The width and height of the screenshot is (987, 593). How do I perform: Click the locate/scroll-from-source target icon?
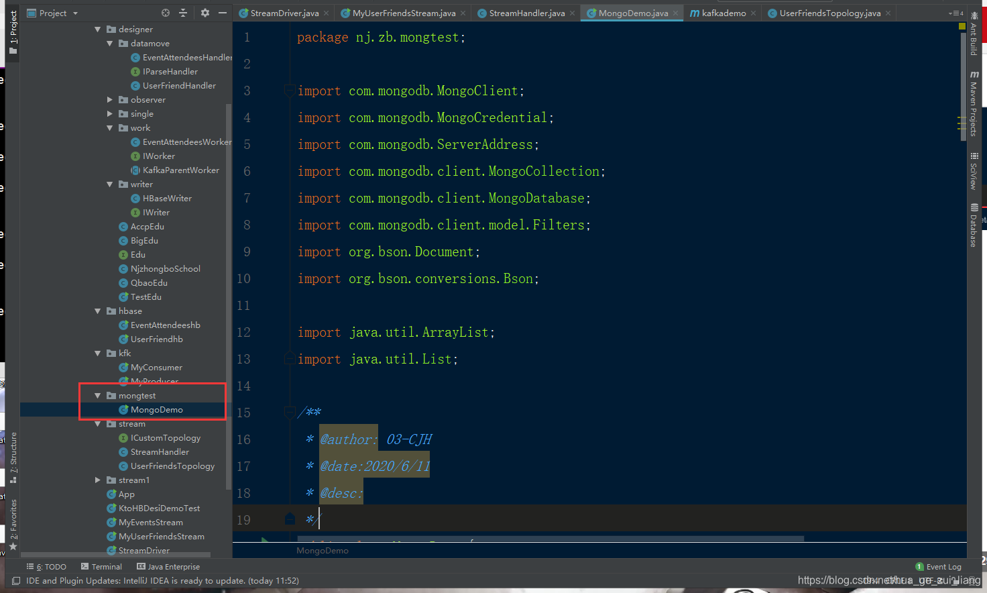coord(166,13)
